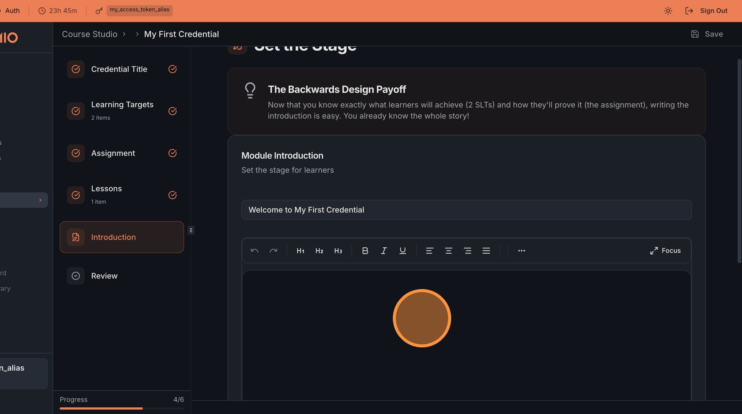Center align the text
This screenshot has height=414, width=742.
pyautogui.click(x=448, y=251)
